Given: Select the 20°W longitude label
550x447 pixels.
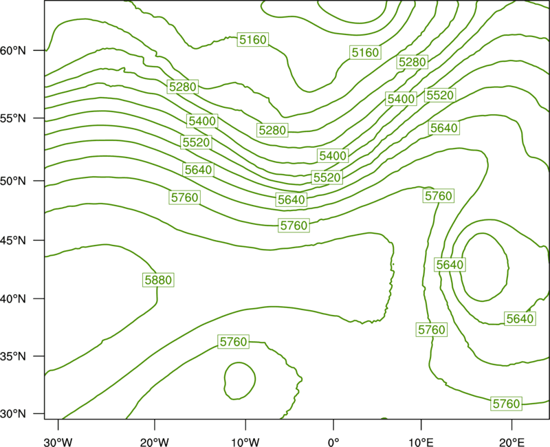Looking at the screenshot, I should click(155, 442).
